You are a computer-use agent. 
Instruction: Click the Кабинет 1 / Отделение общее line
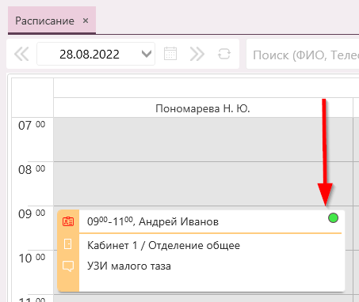tap(163, 245)
